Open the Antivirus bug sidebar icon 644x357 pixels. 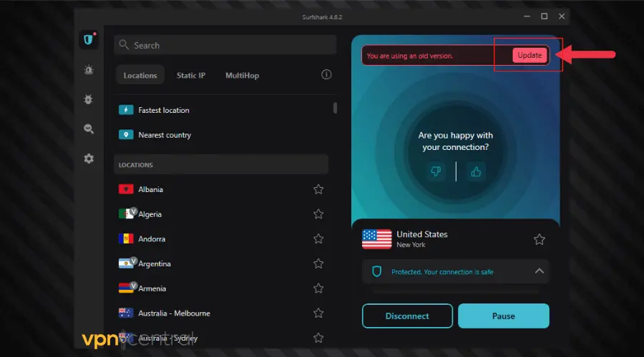[88, 99]
